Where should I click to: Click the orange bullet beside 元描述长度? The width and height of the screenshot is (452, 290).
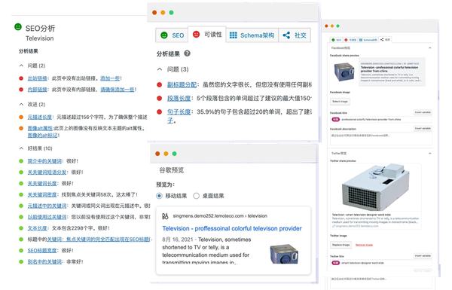coord(21,117)
